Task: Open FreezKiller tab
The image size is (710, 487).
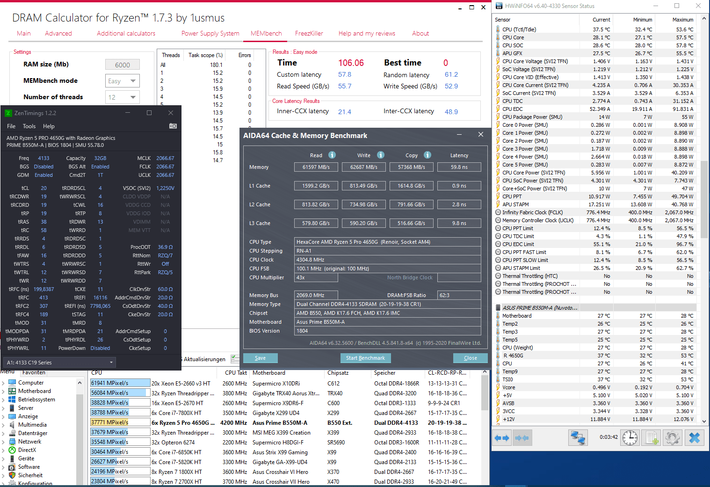Action: pos(309,33)
